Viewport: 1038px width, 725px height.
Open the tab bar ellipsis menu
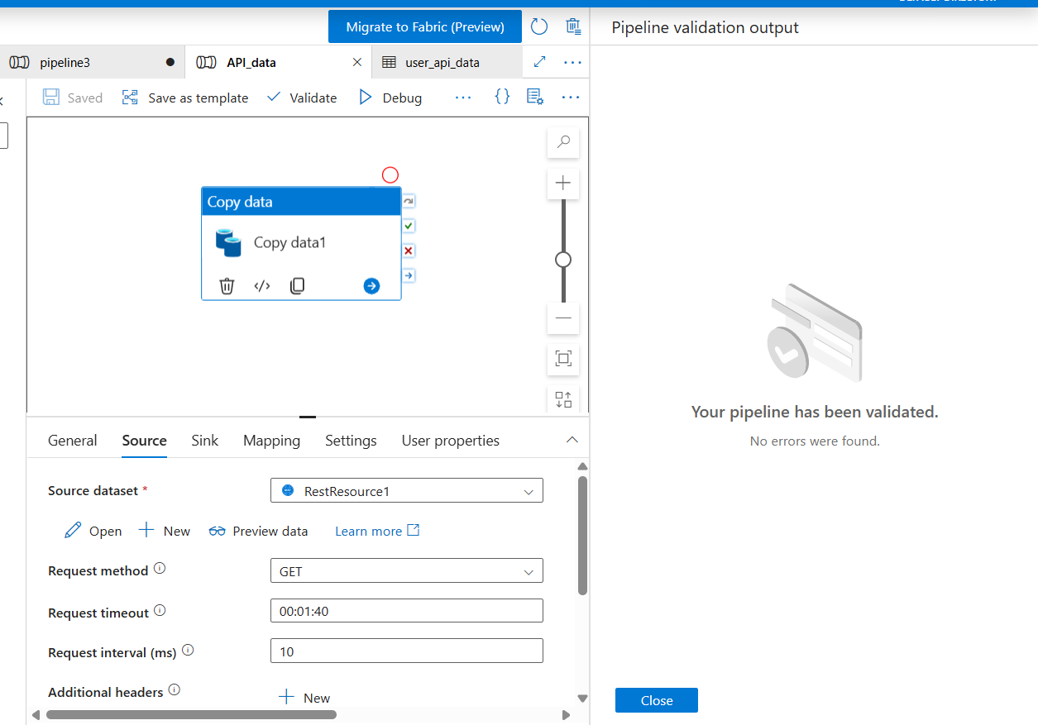pos(572,62)
